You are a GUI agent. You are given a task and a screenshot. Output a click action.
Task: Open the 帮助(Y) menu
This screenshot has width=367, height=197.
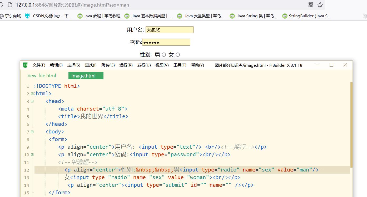[197, 65]
